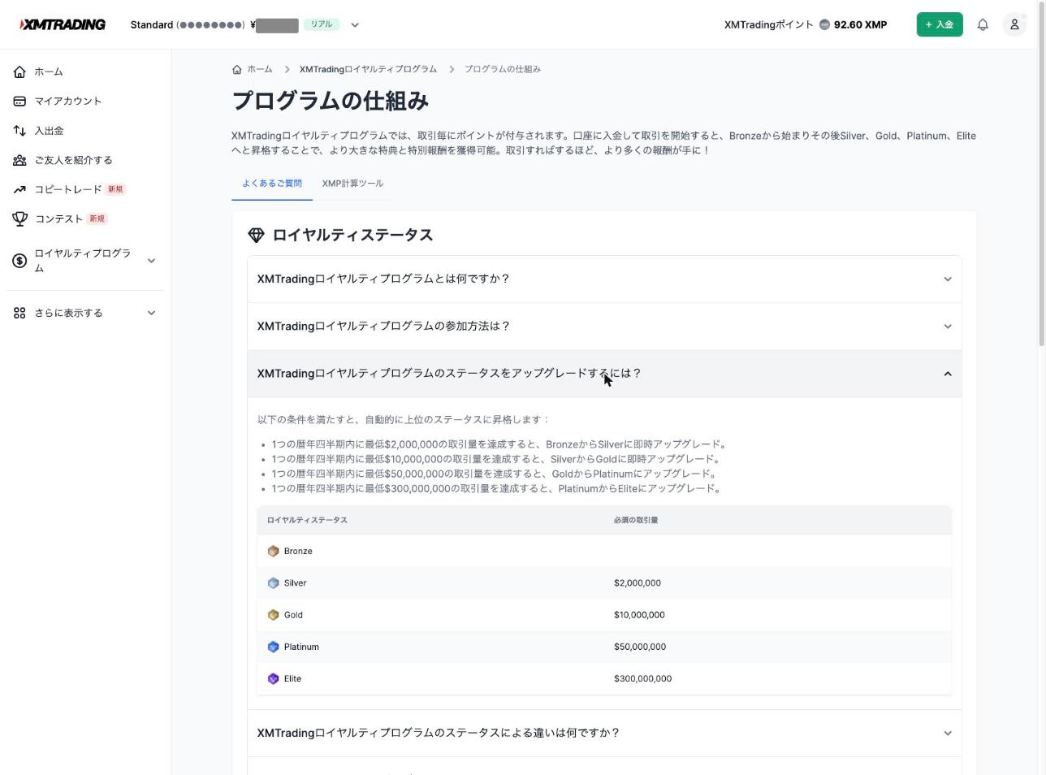Click the Gold badge icon
The width and height of the screenshot is (1046, 775).
[273, 615]
